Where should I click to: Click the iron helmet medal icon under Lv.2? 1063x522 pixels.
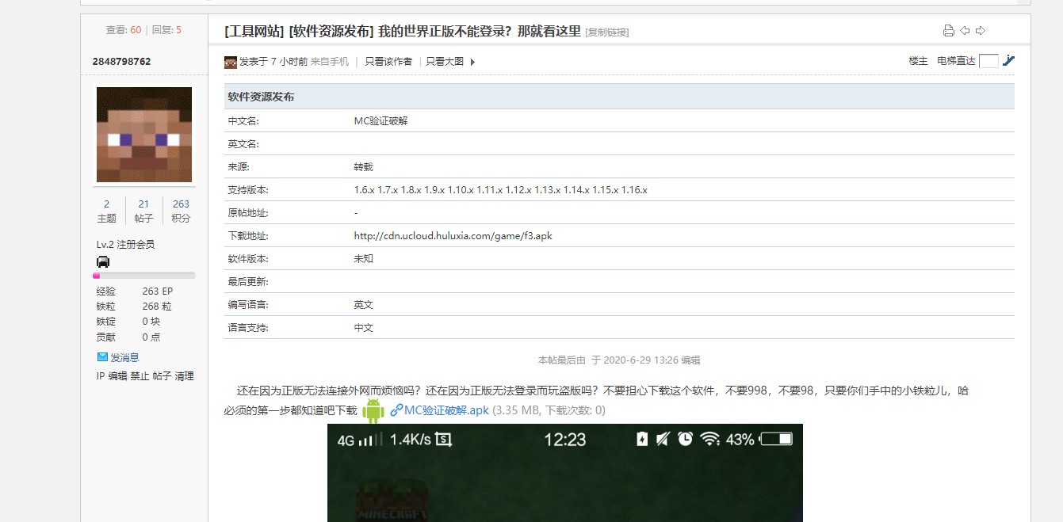(x=103, y=262)
